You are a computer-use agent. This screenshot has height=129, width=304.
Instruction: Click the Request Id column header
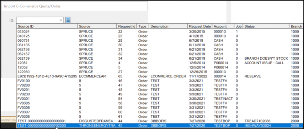pos(127,27)
